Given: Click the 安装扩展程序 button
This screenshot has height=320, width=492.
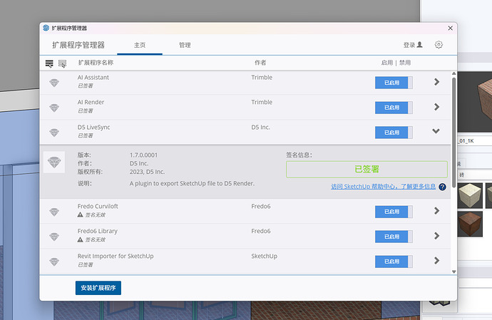Looking at the screenshot, I should pos(98,288).
